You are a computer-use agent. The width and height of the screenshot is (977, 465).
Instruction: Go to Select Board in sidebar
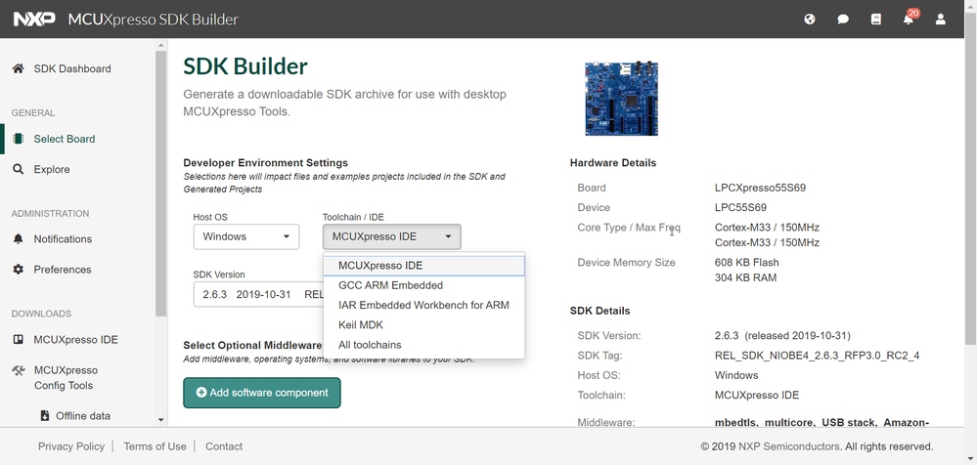[x=65, y=139]
